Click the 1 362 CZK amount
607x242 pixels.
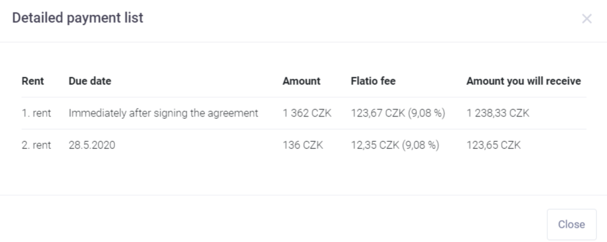(307, 113)
